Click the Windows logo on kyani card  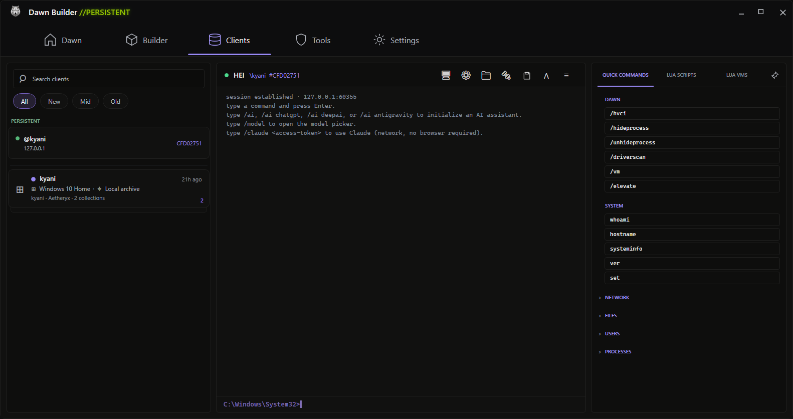(20, 189)
